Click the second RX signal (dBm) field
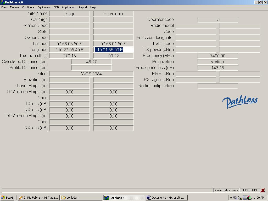 (240, 80)
